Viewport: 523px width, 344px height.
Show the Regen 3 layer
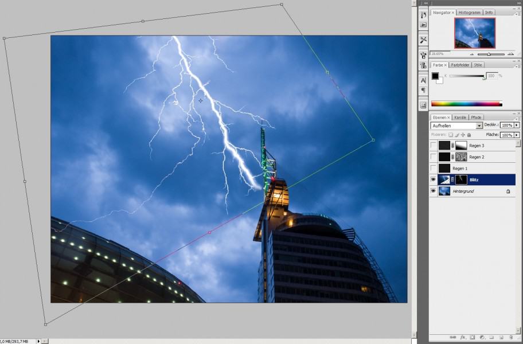(x=434, y=146)
